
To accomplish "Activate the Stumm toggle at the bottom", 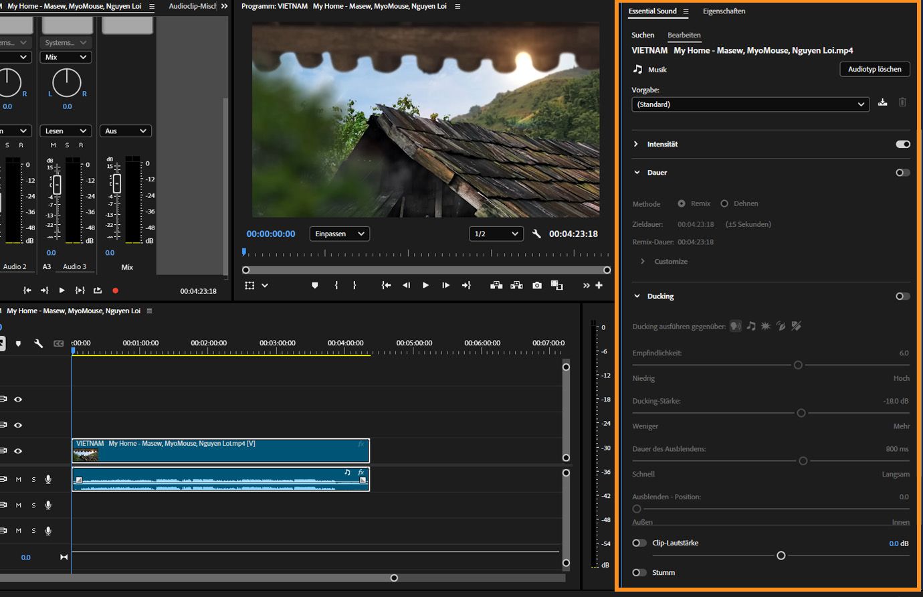I will (639, 572).
